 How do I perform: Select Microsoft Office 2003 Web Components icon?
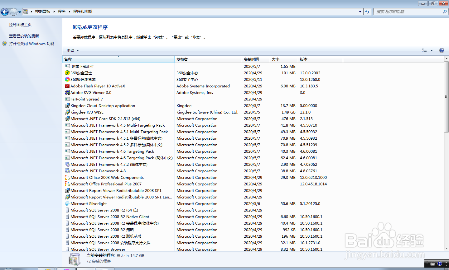tap(67, 177)
